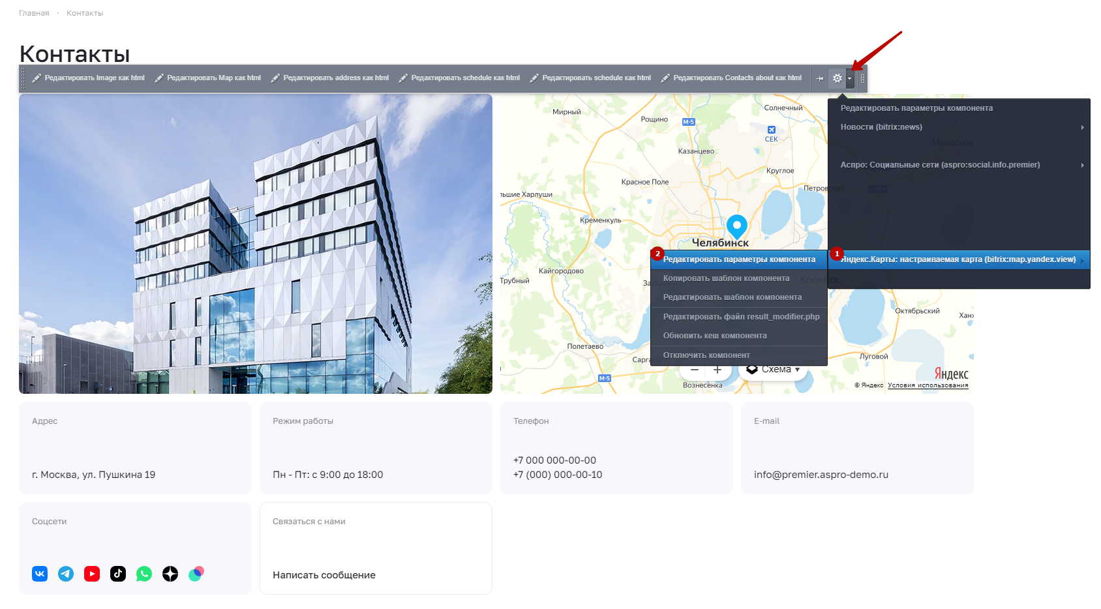The width and height of the screenshot is (1101, 609).
Task: Open the WhatsApp social icon
Action: point(144,574)
